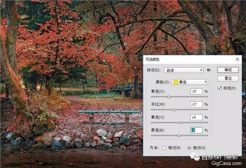Click the 洋红(M) value field showing -17
The width and height of the screenshot is (246, 168).
point(196,104)
